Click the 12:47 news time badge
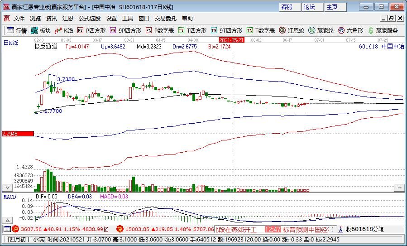The width and height of the screenshot is (407, 246). pos(273,229)
